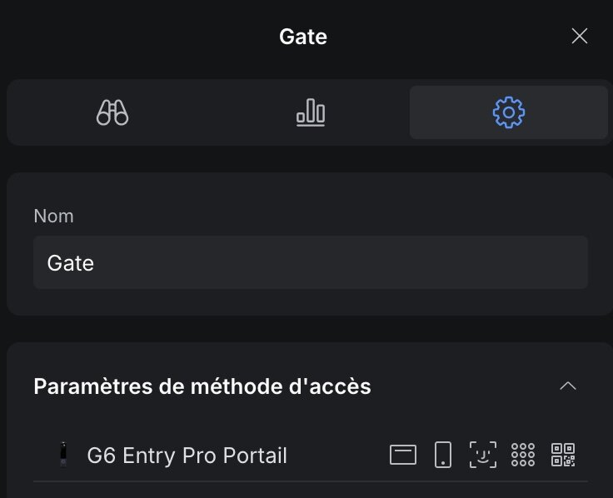Click the NFC card access method icon
This screenshot has width=613, height=498.
click(403, 455)
